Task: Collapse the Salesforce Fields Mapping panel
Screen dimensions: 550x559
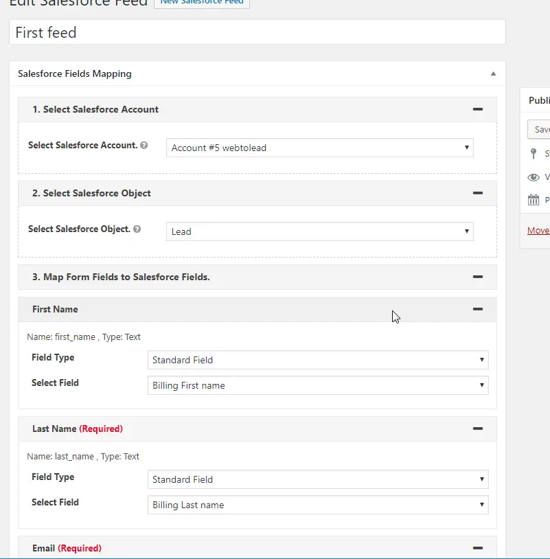Action: (492, 73)
